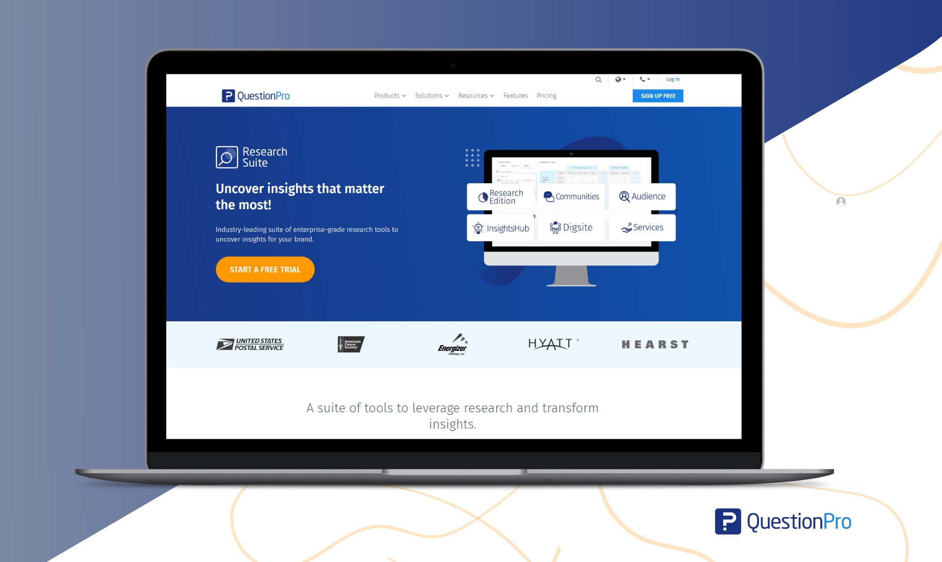Image resolution: width=942 pixels, height=562 pixels.
Task: Click the Energizer logo thumbnail
Action: (452, 344)
